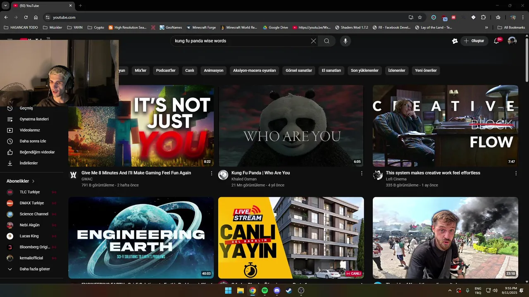Viewport: 529px width, 297px height.
Task: Reload the page with the browser refresh button
Action: (26, 17)
